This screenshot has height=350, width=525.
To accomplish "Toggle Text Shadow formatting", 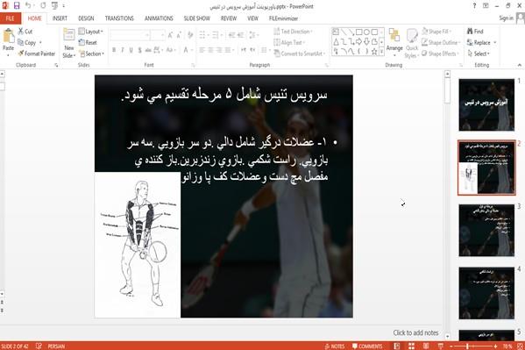I will [139, 50].
